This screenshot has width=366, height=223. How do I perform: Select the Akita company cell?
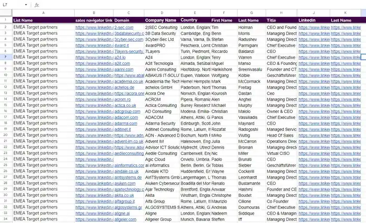(x=162, y=195)
